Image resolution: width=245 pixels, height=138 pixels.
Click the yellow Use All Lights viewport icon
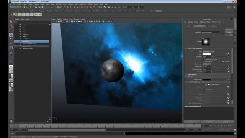coord(95,21)
